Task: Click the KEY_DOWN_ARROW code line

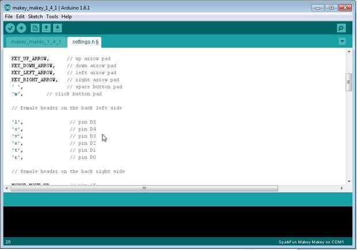Action: click(64, 66)
